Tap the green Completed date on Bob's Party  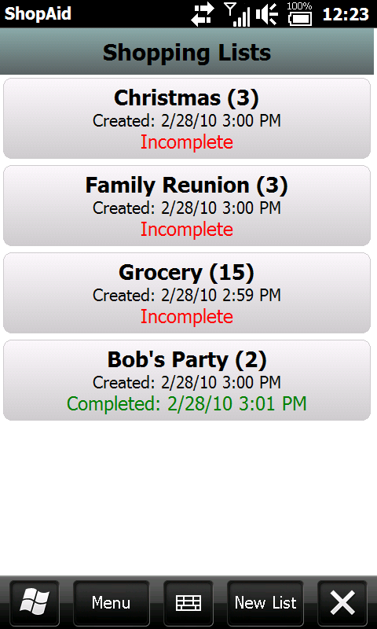tap(187, 403)
